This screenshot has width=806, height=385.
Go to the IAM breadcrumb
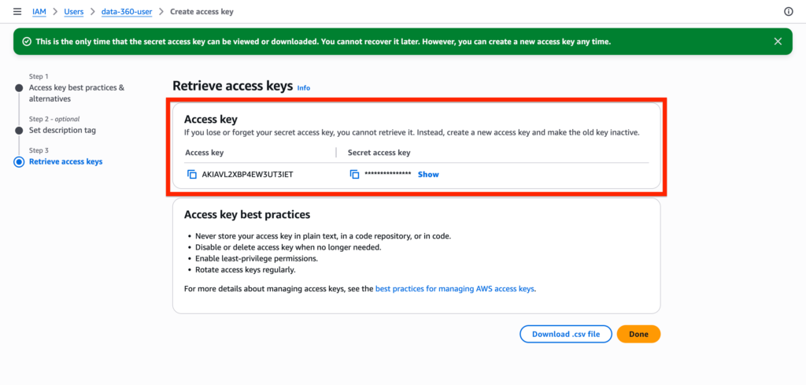pyautogui.click(x=39, y=12)
